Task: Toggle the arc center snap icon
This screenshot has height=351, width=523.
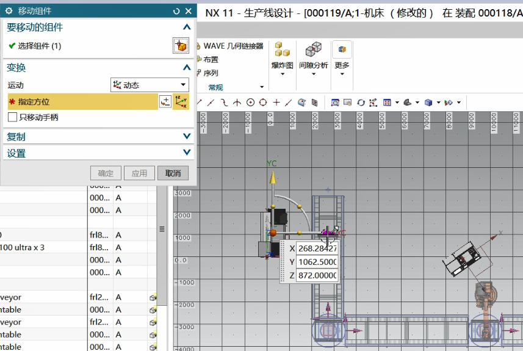Action: tap(250, 103)
